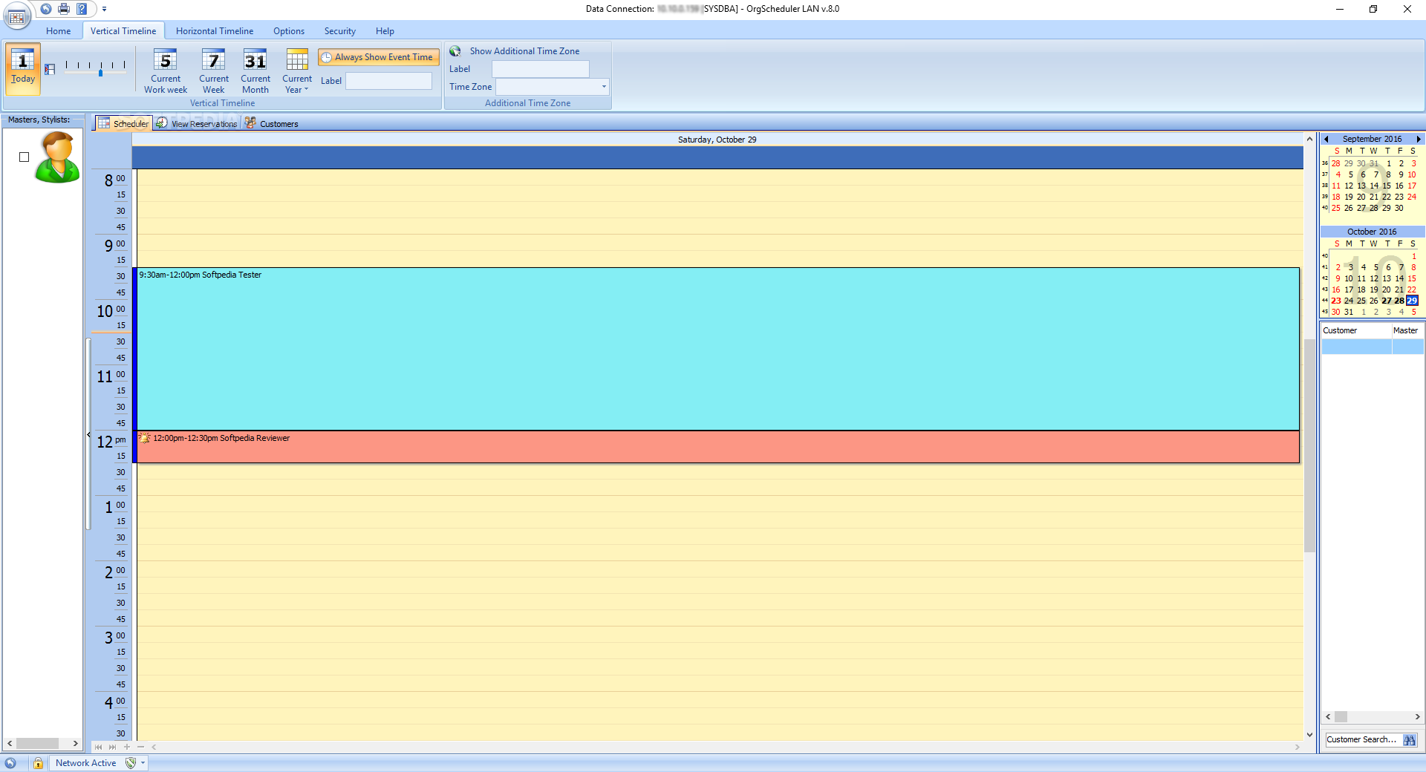Open the Time Zone combo box
The height and width of the screenshot is (772, 1426).
(552, 87)
